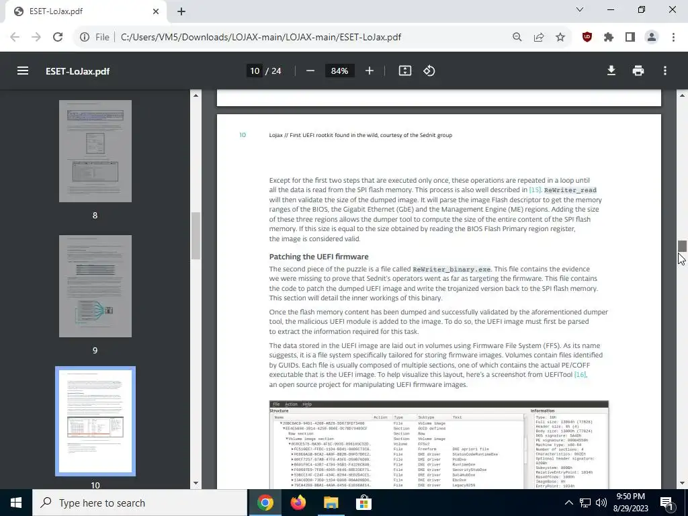Open Chrome from the taskbar

(x=265, y=503)
